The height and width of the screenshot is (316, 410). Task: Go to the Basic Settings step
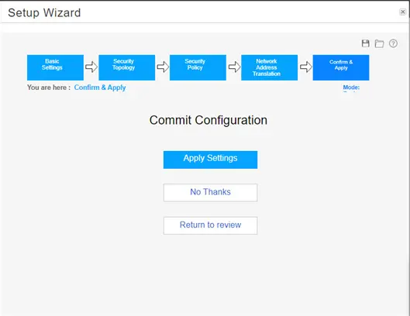(x=55, y=67)
